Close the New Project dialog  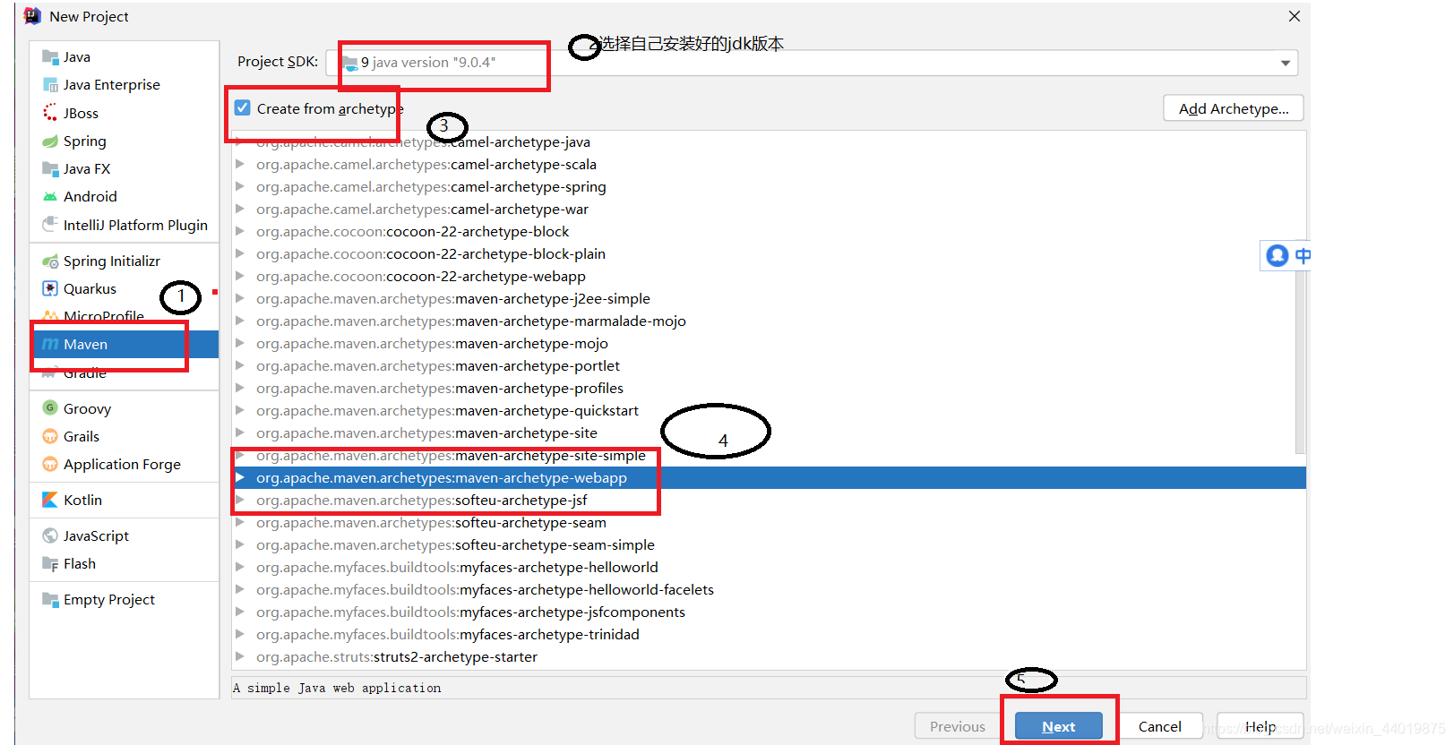1295,16
